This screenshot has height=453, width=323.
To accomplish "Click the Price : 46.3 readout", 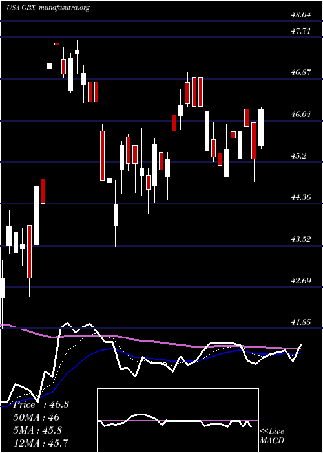I will point(41,404).
